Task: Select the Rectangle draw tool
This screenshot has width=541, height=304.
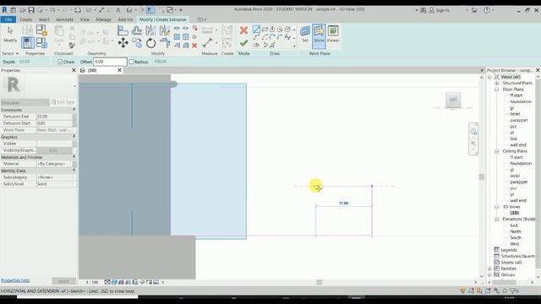Action: [x=265, y=30]
